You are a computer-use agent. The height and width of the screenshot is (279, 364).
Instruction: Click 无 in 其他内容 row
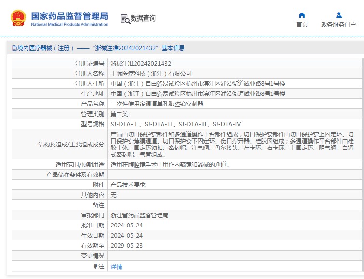click(113, 195)
